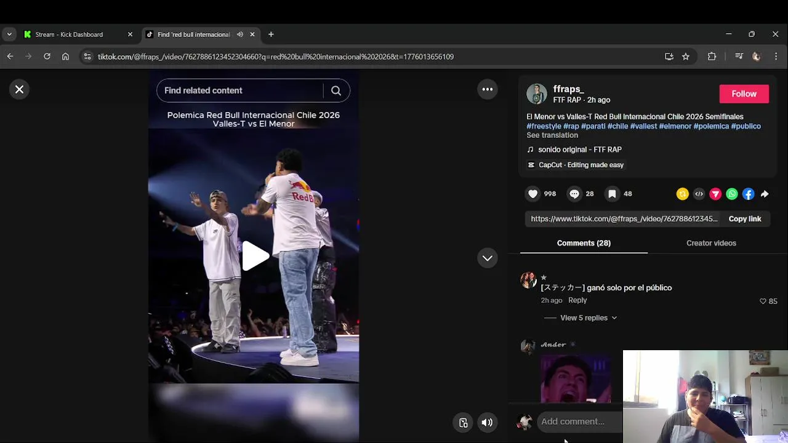The image size is (788, 443).
Task: Go back in browser history
Action: click(10, 57)
